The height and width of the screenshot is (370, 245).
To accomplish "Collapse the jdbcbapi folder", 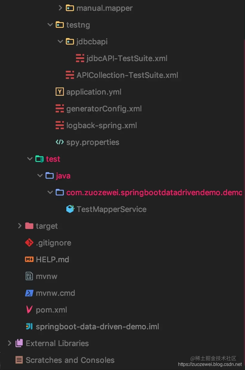I will (60, 41).
